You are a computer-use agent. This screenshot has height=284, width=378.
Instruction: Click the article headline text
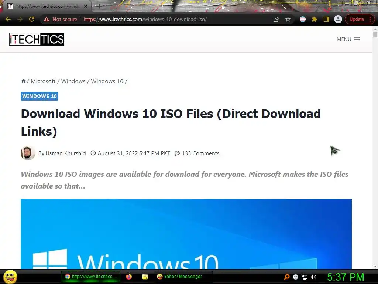pyautogui.click(x=171, y=122)
